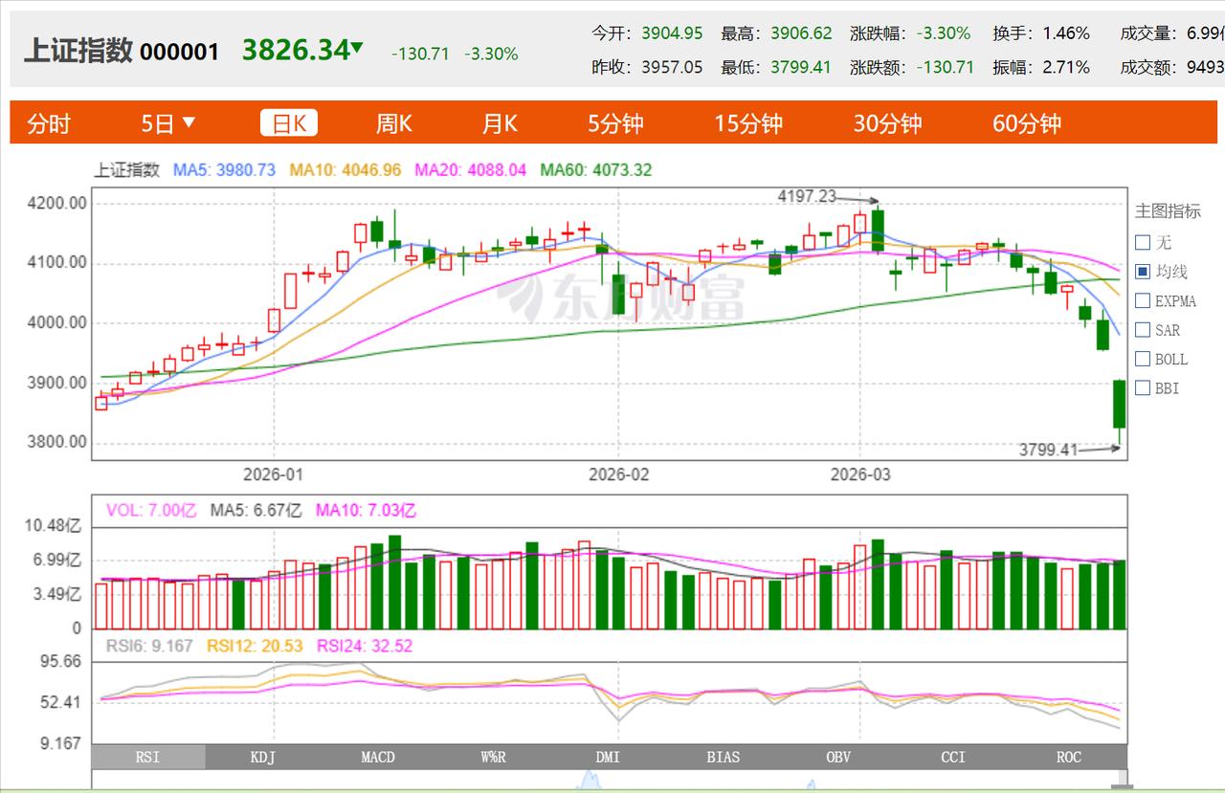Viewport: 1225px width, 793px height.
Task: Click the MA10: 4046.96 legend entry
Action: coord(345,170)
